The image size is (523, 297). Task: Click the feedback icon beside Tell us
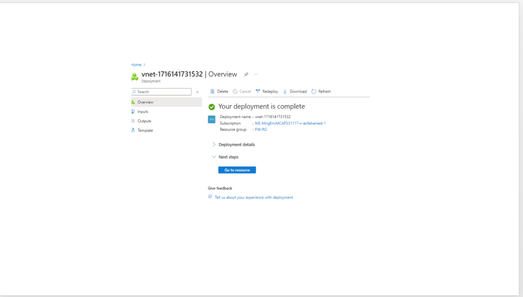[x=210, y=197]
